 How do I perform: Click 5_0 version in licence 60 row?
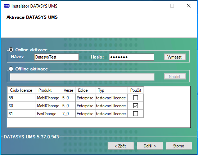click(68, 106)
